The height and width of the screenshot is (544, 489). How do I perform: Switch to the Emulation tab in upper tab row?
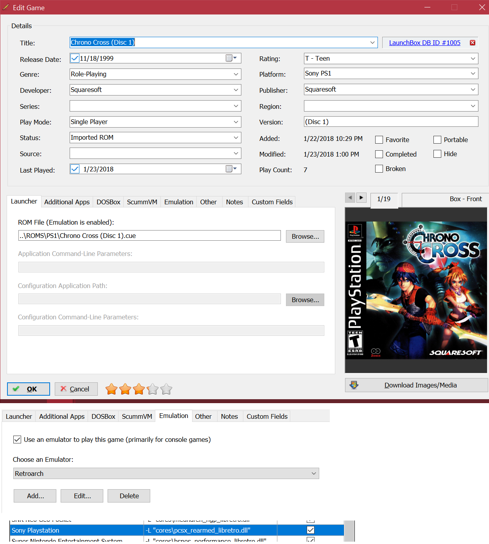click(179, 202)
